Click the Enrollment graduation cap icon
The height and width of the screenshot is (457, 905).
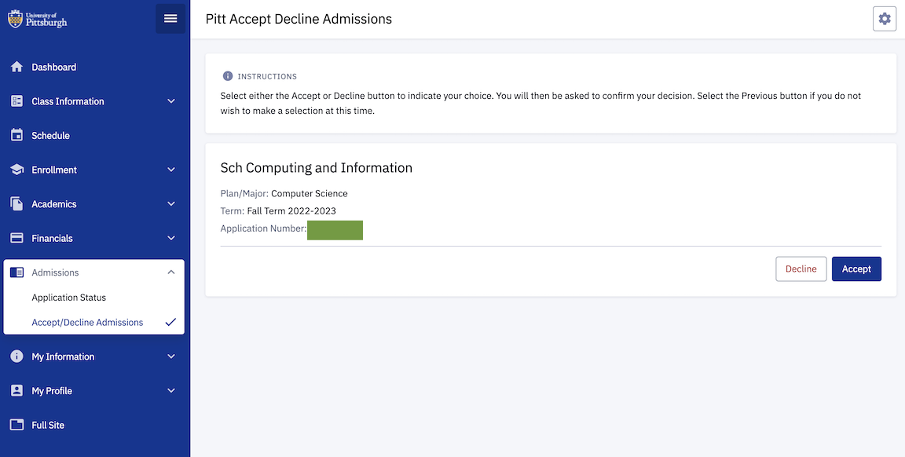pyautogui.click(x=16, y=170)
